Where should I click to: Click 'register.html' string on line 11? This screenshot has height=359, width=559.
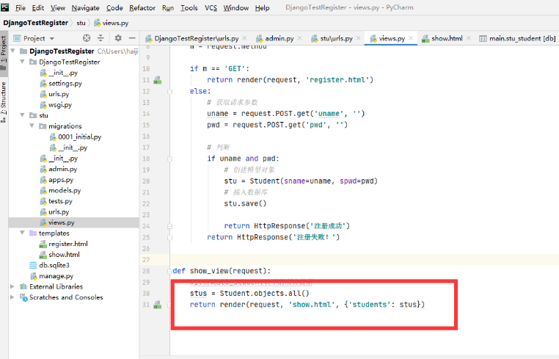337,80
